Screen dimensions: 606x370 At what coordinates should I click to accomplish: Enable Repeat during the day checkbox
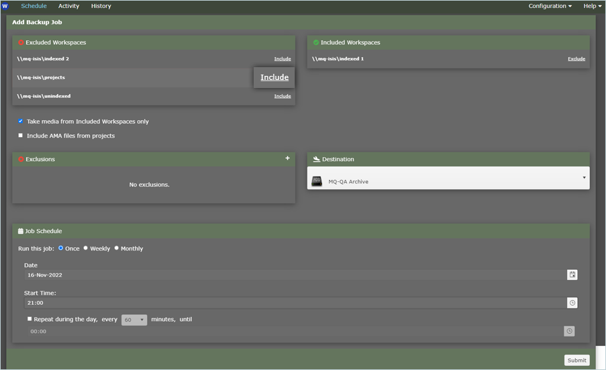click(30, 319)
